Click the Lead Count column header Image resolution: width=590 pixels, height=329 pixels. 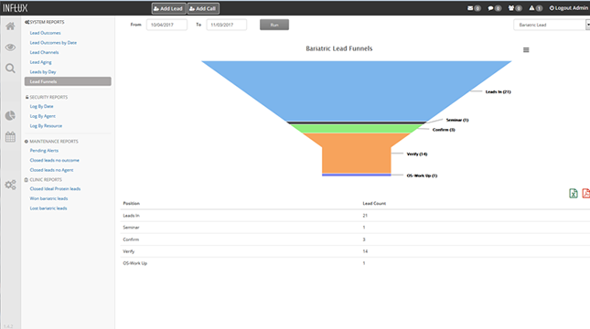[374, 204]
